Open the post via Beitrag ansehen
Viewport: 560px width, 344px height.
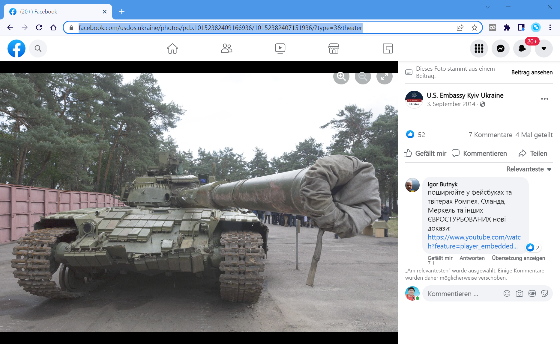click(532, 72)
